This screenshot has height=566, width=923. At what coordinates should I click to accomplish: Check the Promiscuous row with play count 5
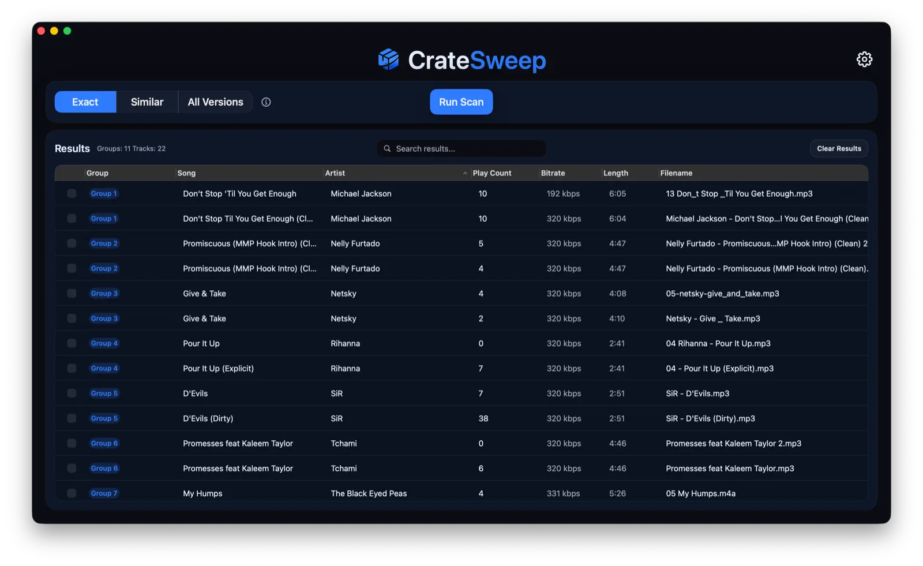tap(72, 243)
